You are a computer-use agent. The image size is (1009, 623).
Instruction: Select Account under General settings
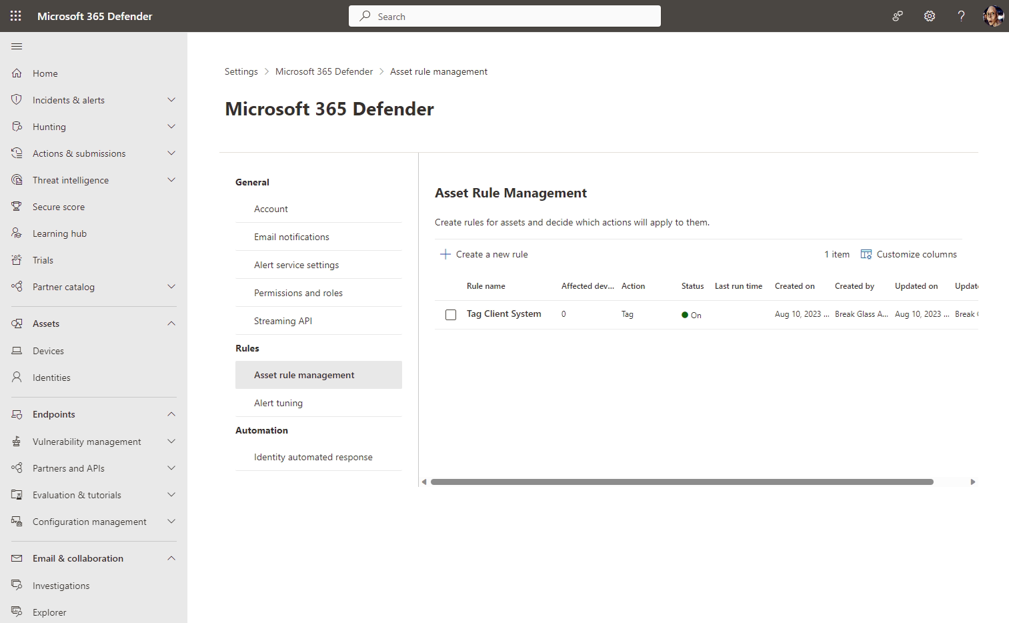pos(271,208)
